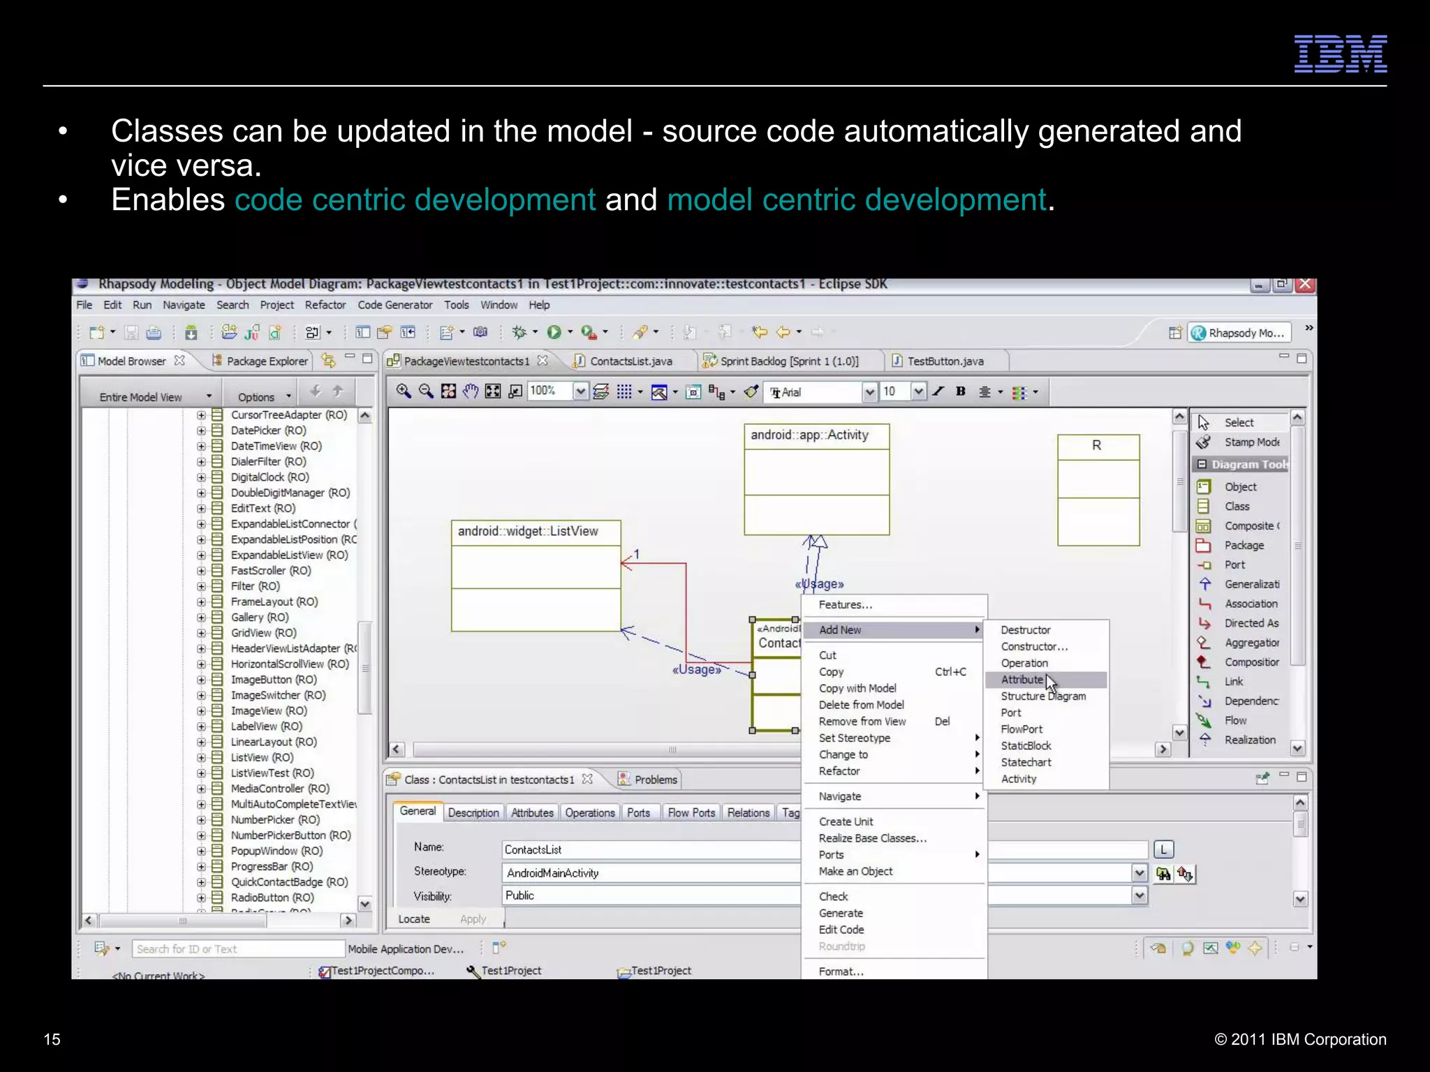Click the Print toolbar icon

pos(154,333)
